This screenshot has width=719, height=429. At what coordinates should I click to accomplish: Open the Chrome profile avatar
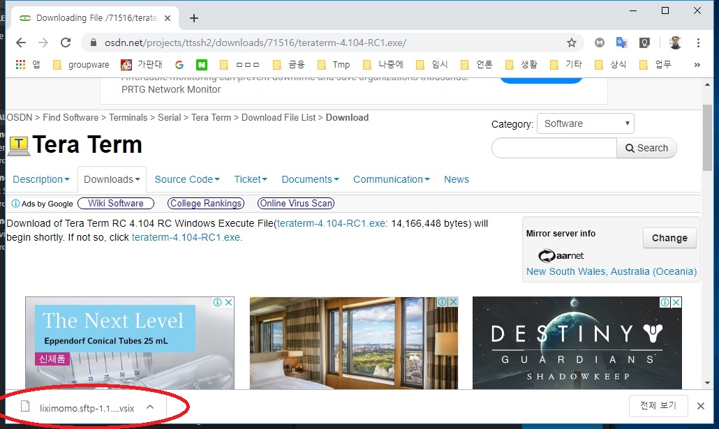(x=675, y=43)
